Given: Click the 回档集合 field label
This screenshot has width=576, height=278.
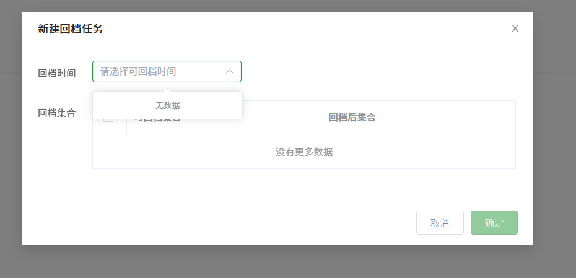Looking at the screenshot, I should [56, 113].
